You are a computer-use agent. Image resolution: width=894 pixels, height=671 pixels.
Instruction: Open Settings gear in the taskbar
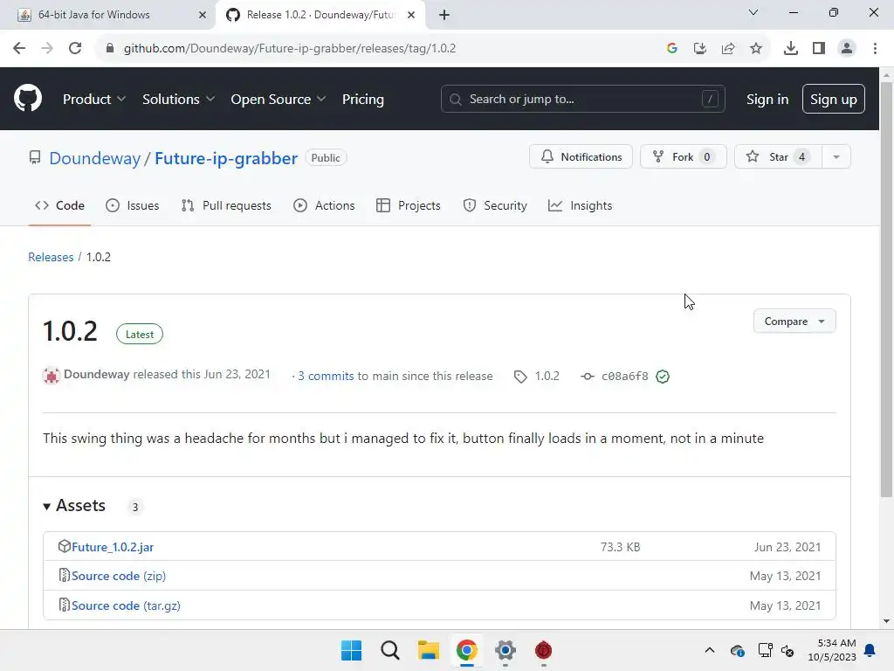click(505, 650)
